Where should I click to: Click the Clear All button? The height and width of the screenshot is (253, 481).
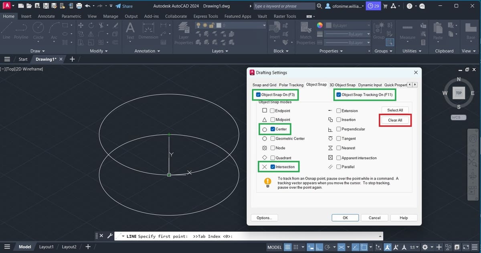pyautogui.click(x=395, y=120)
